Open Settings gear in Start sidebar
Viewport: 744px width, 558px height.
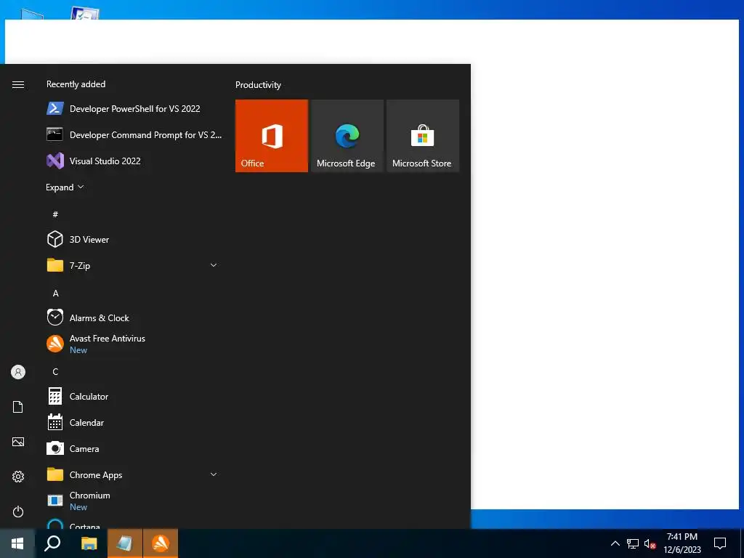click(x=18, y=477)
